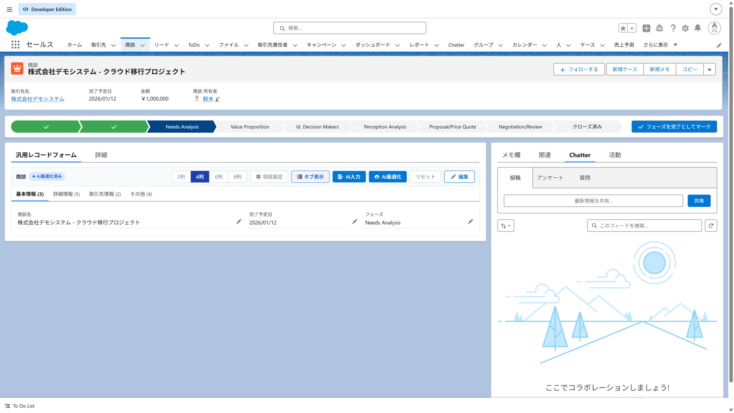Edit the 商談名 field pencil icon
The image size is (734, 413).
point(239,221)
